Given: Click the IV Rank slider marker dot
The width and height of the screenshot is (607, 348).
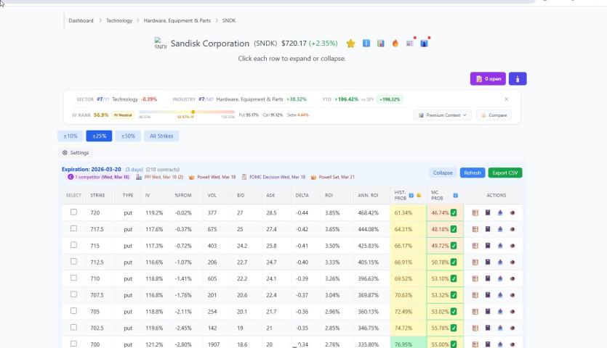Looking at the screenshot, I should pos(193,112).
